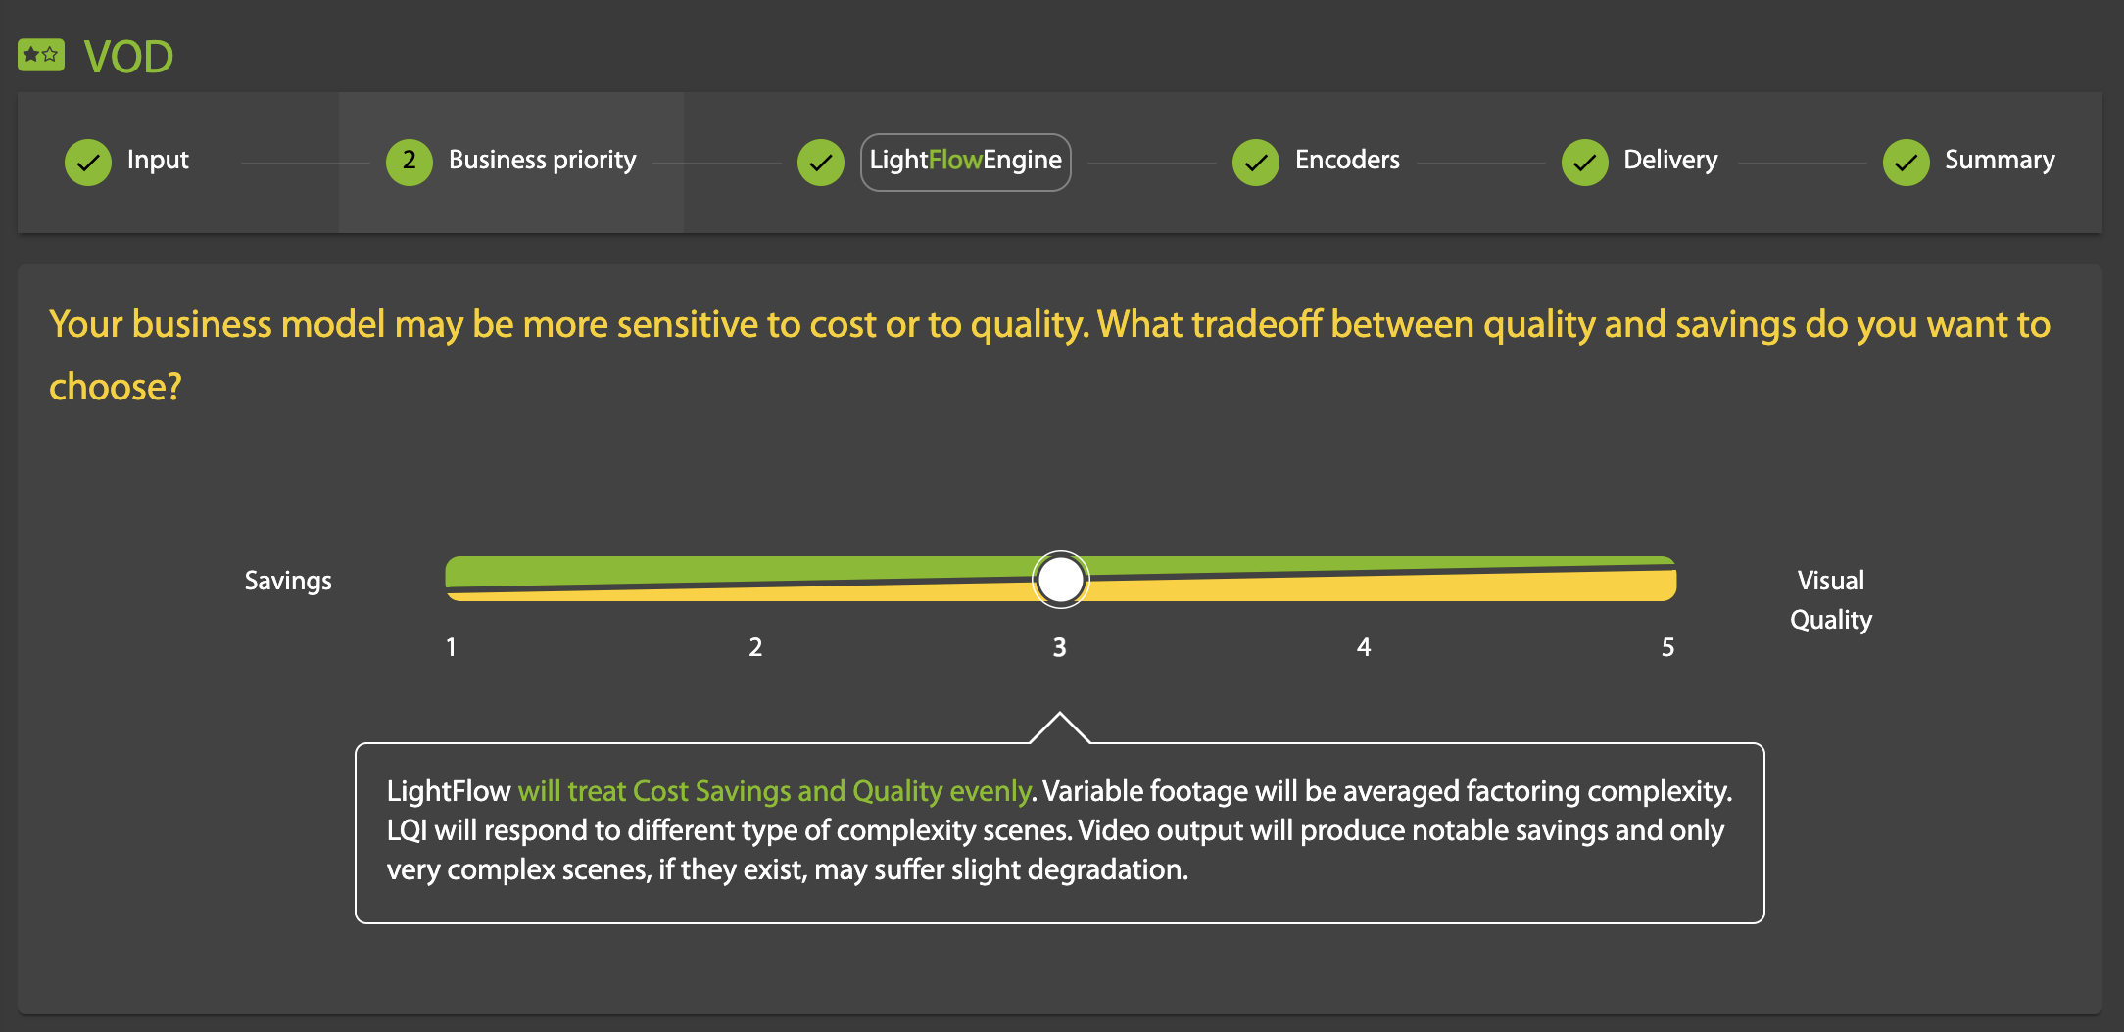This screenshot has width=2124, height=1032.
Task: Set tradeoff slider to level 4
Action: coord(1364,580)
